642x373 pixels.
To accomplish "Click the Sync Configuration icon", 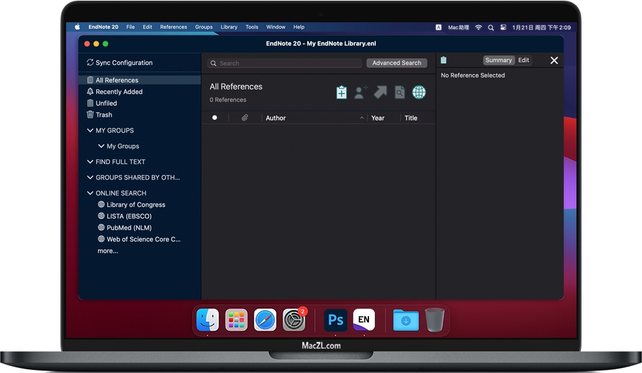I will [x=90, y=62].
